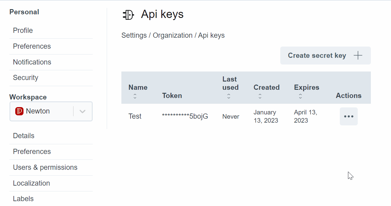Click the plus icon on Create secret key
391x206 pixels.
(358, 55)
